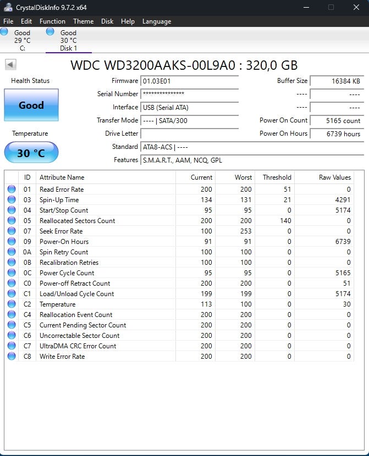This screenshot has width=369, height=456.
Task: Click the Attribute Name column header
Action: 106,177
